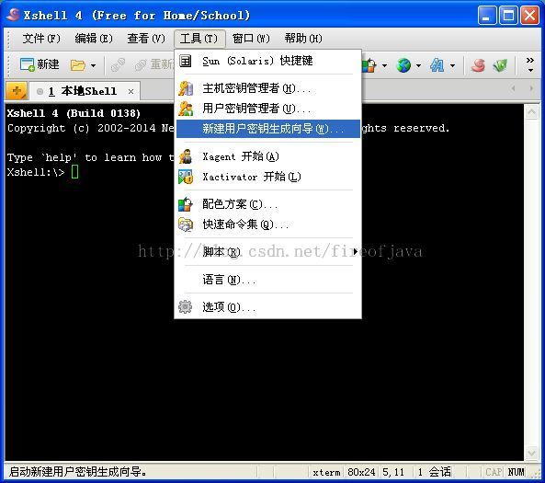Click the Xactivator icon

pyautogui.click(x=186, y=177)
